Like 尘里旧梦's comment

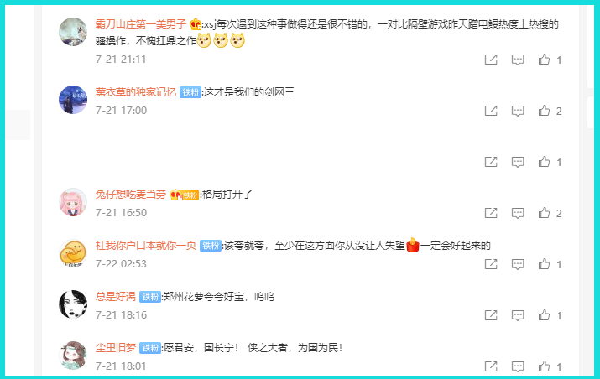coord(544,366)
